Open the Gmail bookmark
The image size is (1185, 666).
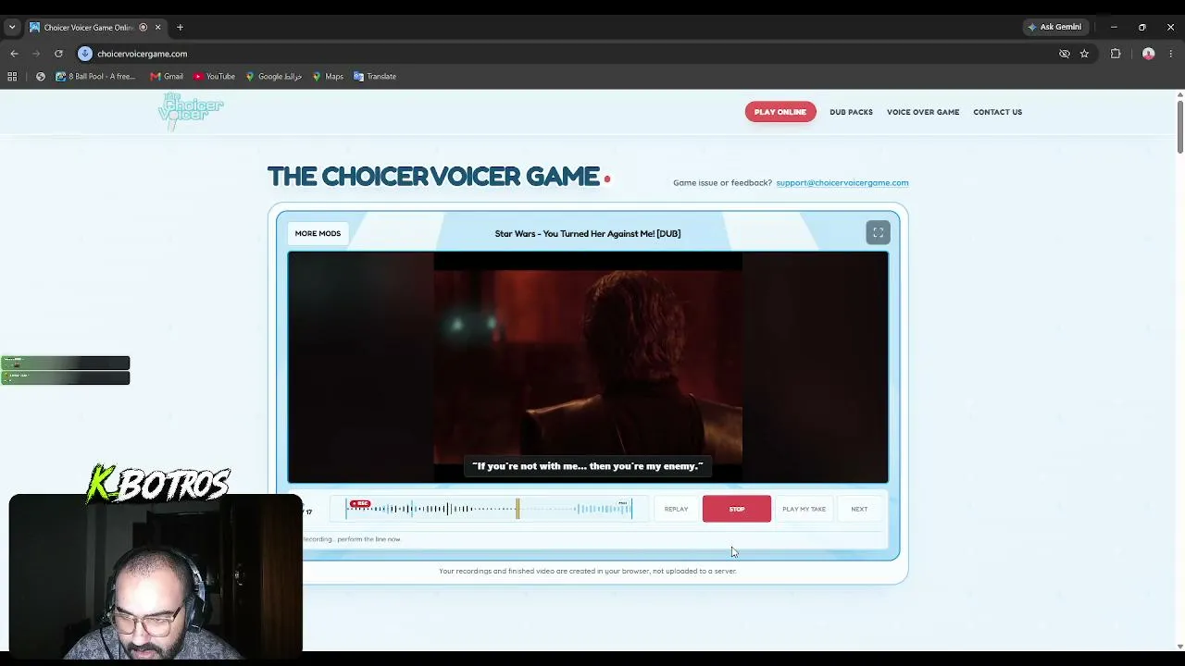[167, 77]
